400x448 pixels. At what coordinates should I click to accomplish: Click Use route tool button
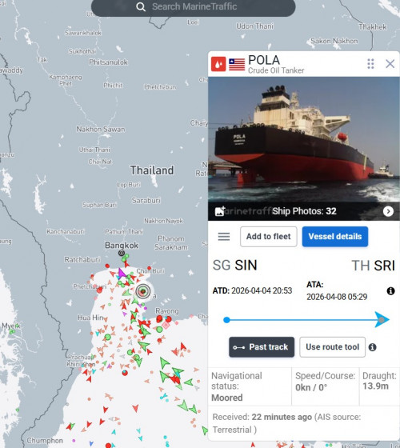332,347
